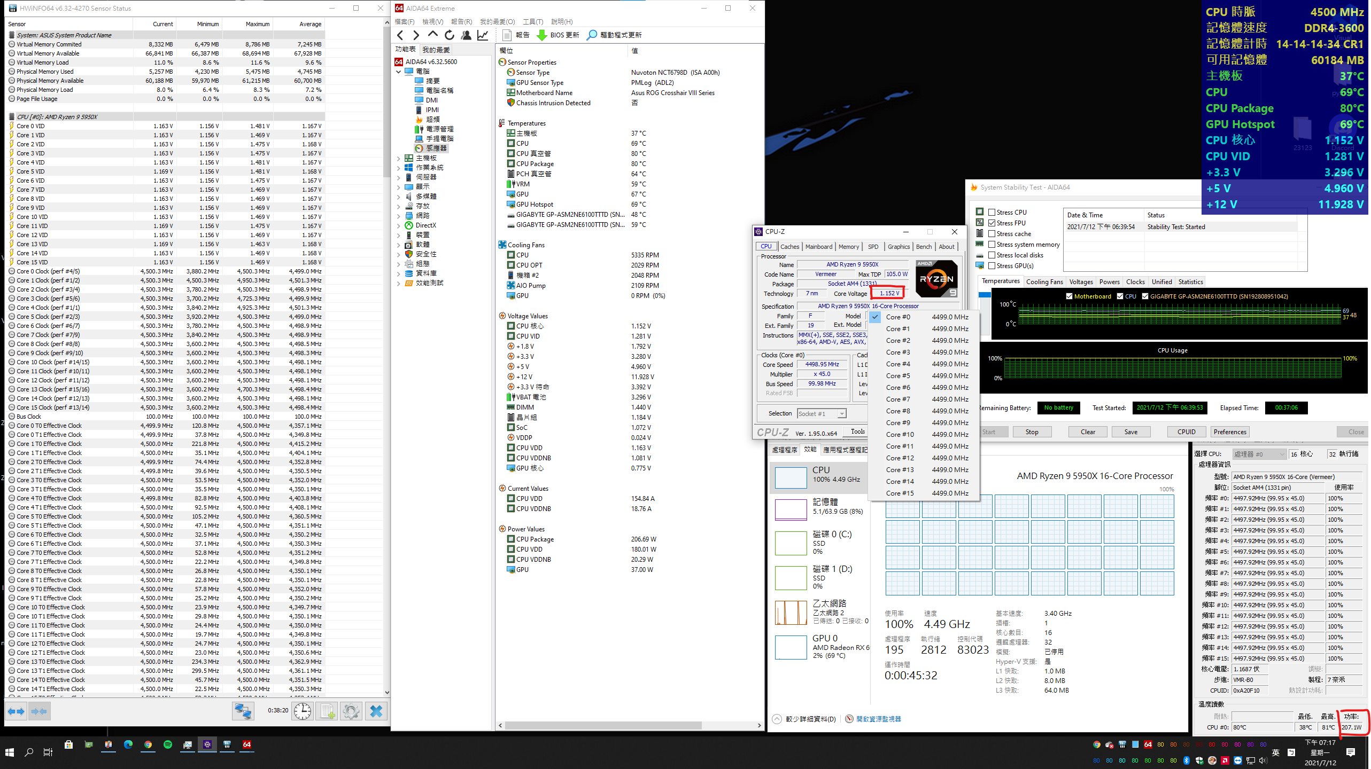Click Save button in stability test
Viewport: 1371px width, 769px height.
coord(1131,431)
